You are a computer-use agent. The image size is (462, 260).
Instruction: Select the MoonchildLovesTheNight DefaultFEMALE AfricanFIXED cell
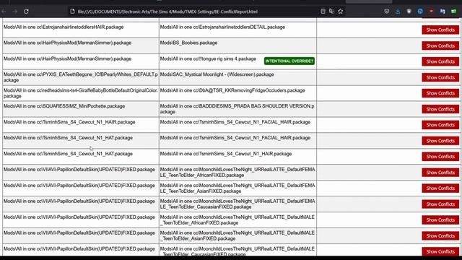click(x=237, y=173)
